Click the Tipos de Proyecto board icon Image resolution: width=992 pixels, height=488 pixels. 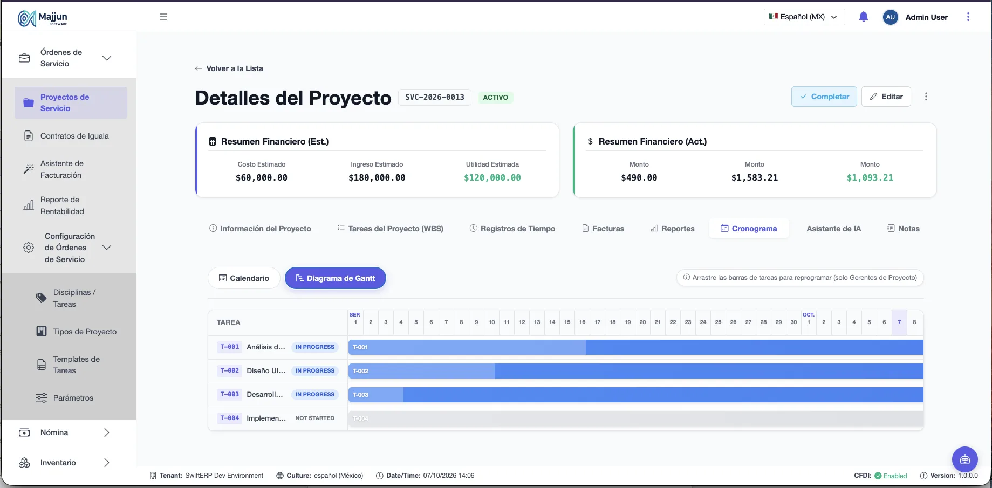pyautogui.click(x=42, y=331)
